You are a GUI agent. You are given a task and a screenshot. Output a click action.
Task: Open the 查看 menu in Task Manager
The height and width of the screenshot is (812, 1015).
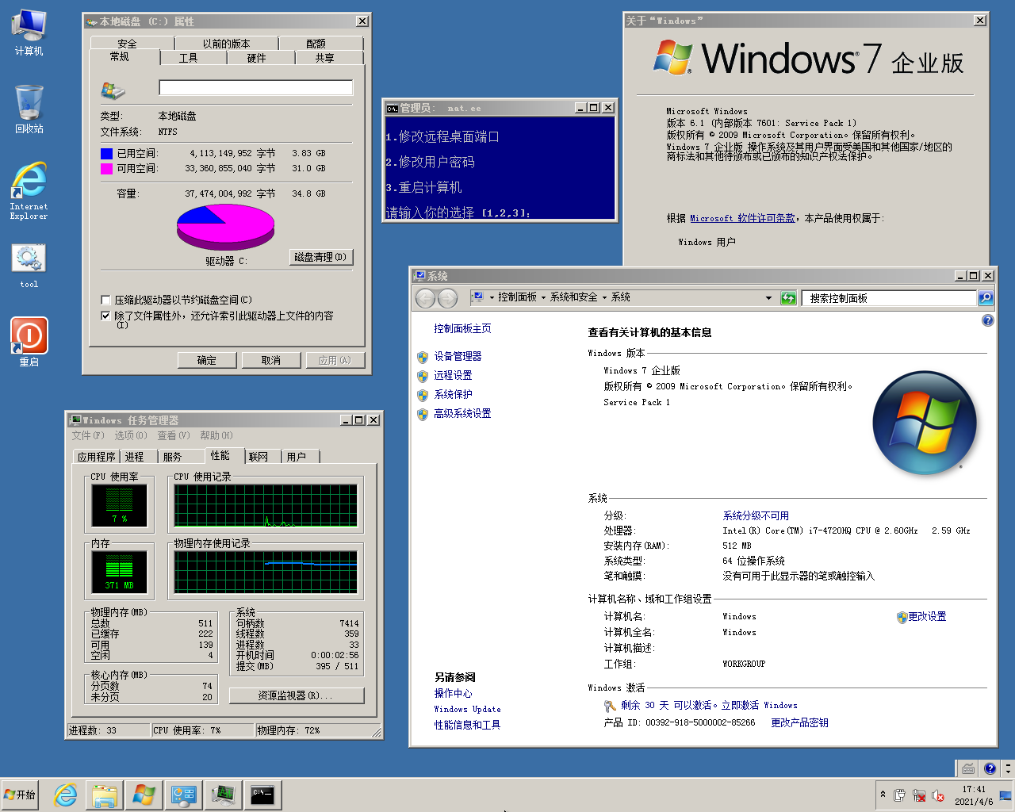173,435
